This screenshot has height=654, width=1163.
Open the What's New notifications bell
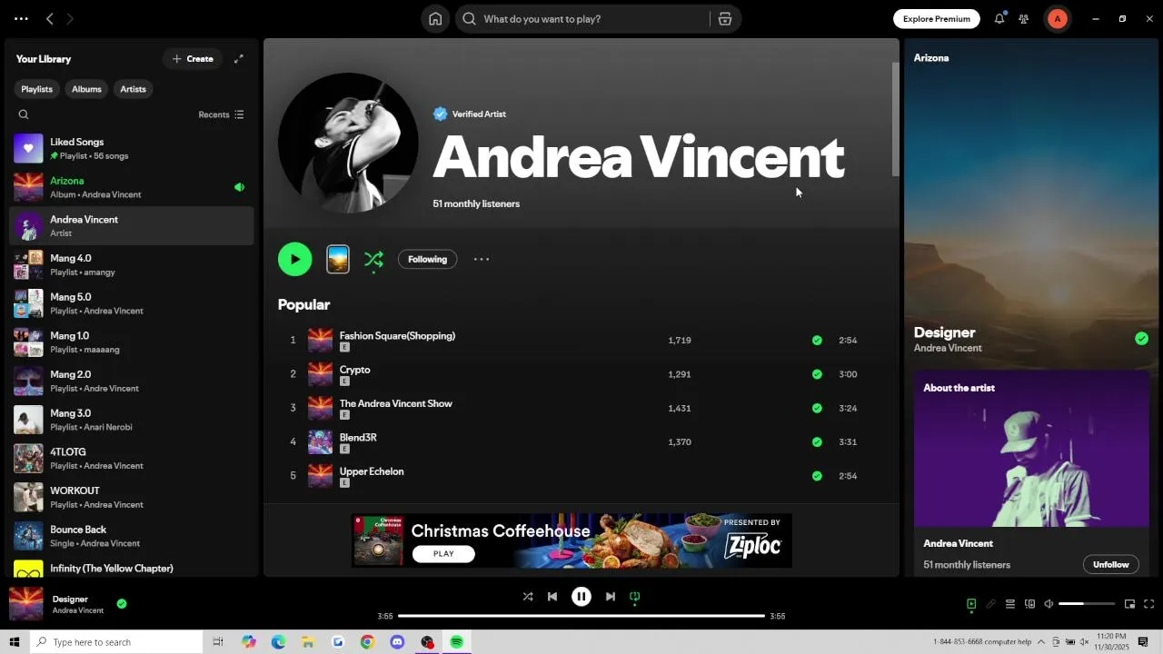pyautogui.click(x=999, y=18)
